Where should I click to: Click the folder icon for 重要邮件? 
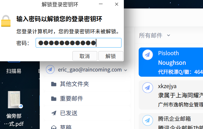pyautogui.click(x=54, y=99)
